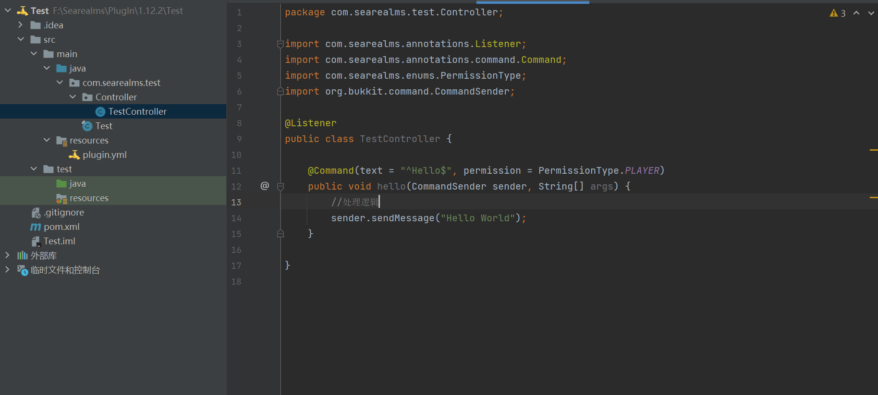This screenshot has height=395, width=878.
Task: Click the warning triangle inspection icon
Action: pyautogui.click(x=833, y=13)
